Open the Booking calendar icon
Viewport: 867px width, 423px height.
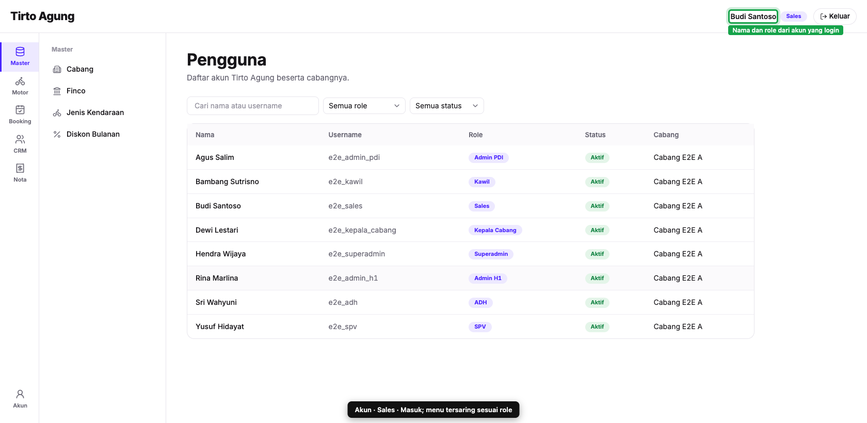coord(20,110)
